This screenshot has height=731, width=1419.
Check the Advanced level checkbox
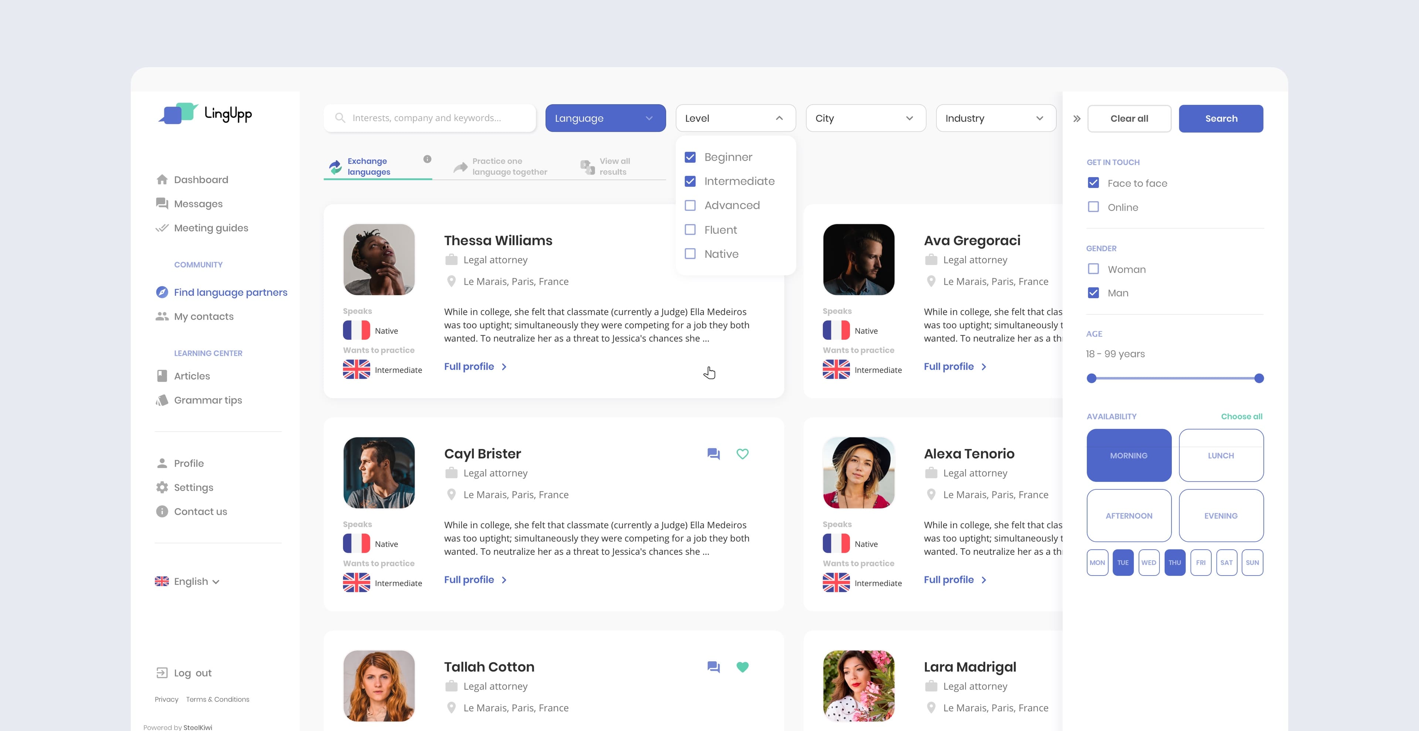[690, 205]
